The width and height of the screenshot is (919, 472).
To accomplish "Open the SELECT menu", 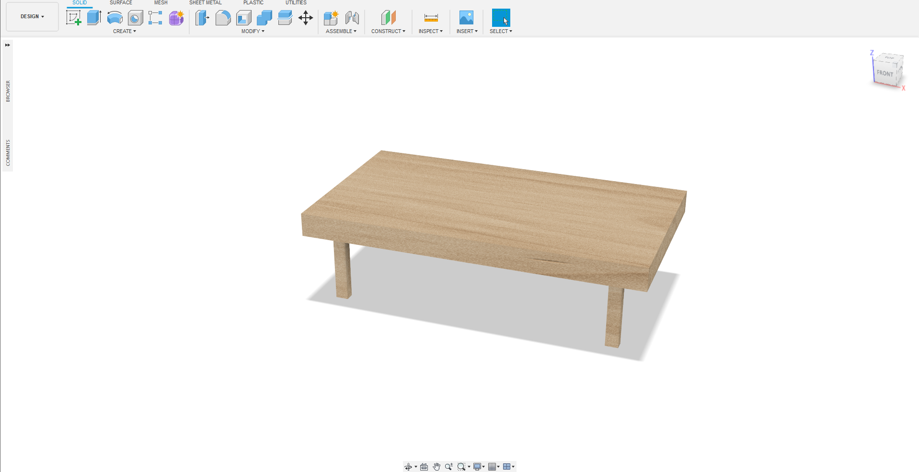I will point(501,31).
